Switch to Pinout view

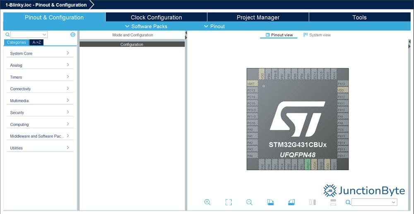coord(279,35)
